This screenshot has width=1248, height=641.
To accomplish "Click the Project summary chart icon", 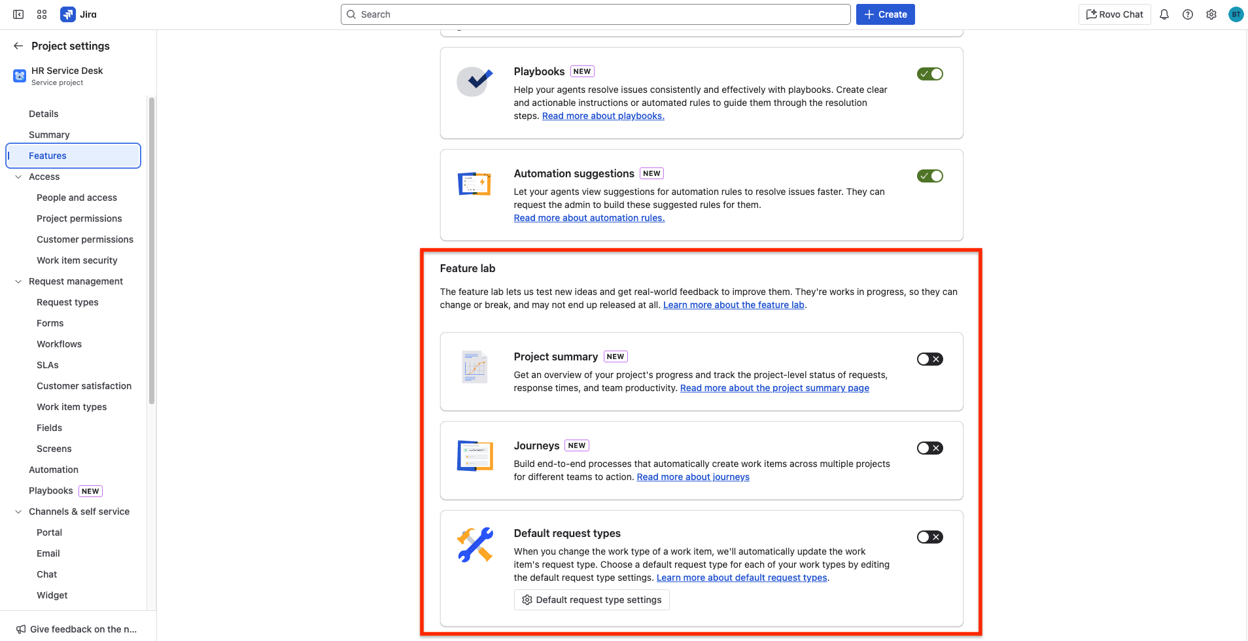I will 475,367.
